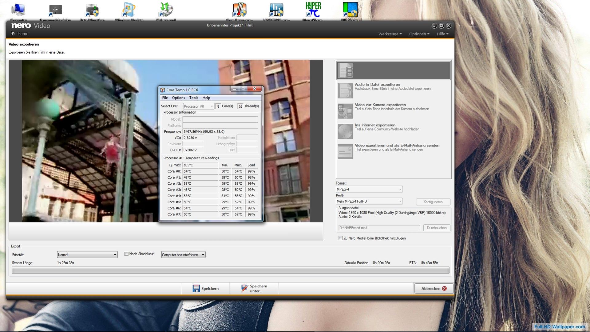Image resolution: width=590 pixels, height=332 pixels.
Task: Click the Frequency field in Core Temp
Action: click(220, 131)
